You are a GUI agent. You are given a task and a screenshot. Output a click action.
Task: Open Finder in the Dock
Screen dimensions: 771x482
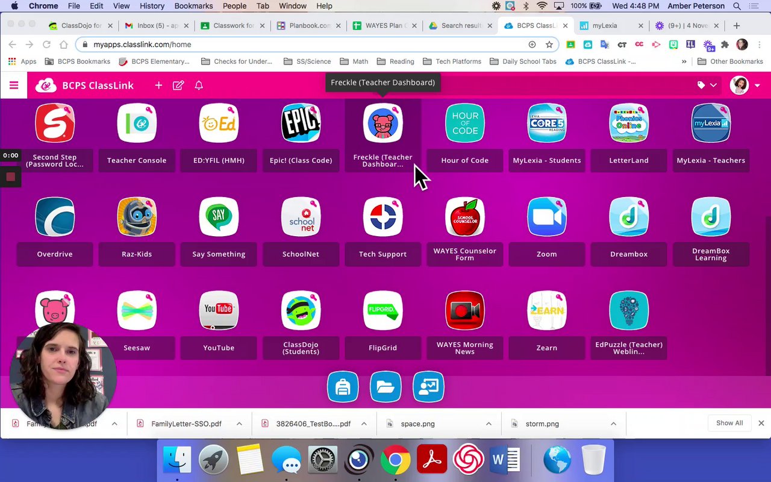tap(177, 460)
